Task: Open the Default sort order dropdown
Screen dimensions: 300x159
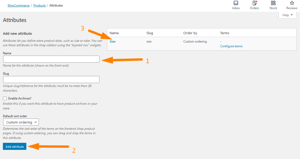Action: (21, 122)
